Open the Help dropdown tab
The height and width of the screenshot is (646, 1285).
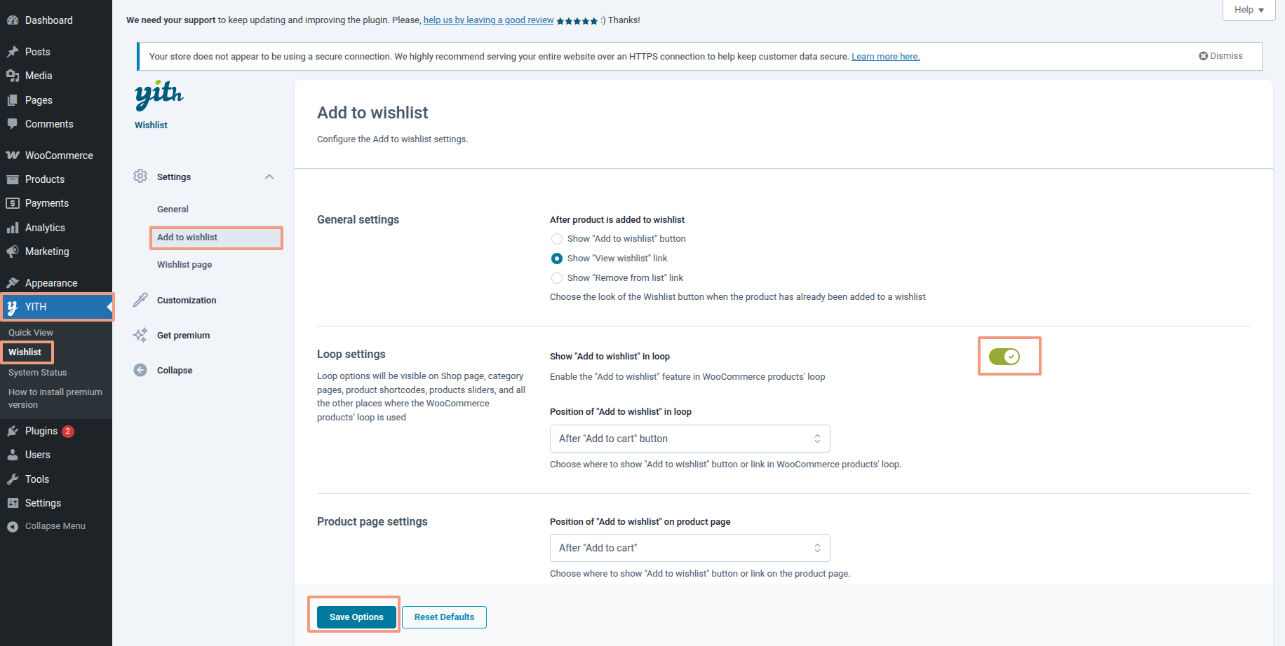[1249, 10]
